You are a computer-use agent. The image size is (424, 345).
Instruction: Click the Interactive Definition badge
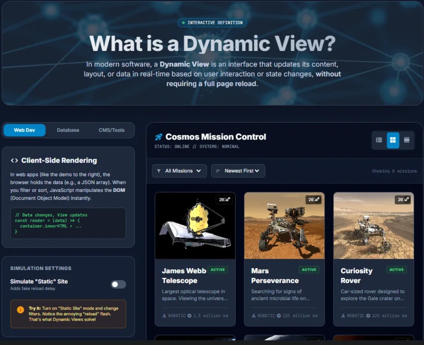pyautogui.click(x=212, y=23)
